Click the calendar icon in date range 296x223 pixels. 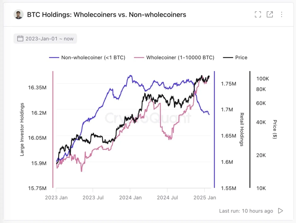[x=20, y=39]
